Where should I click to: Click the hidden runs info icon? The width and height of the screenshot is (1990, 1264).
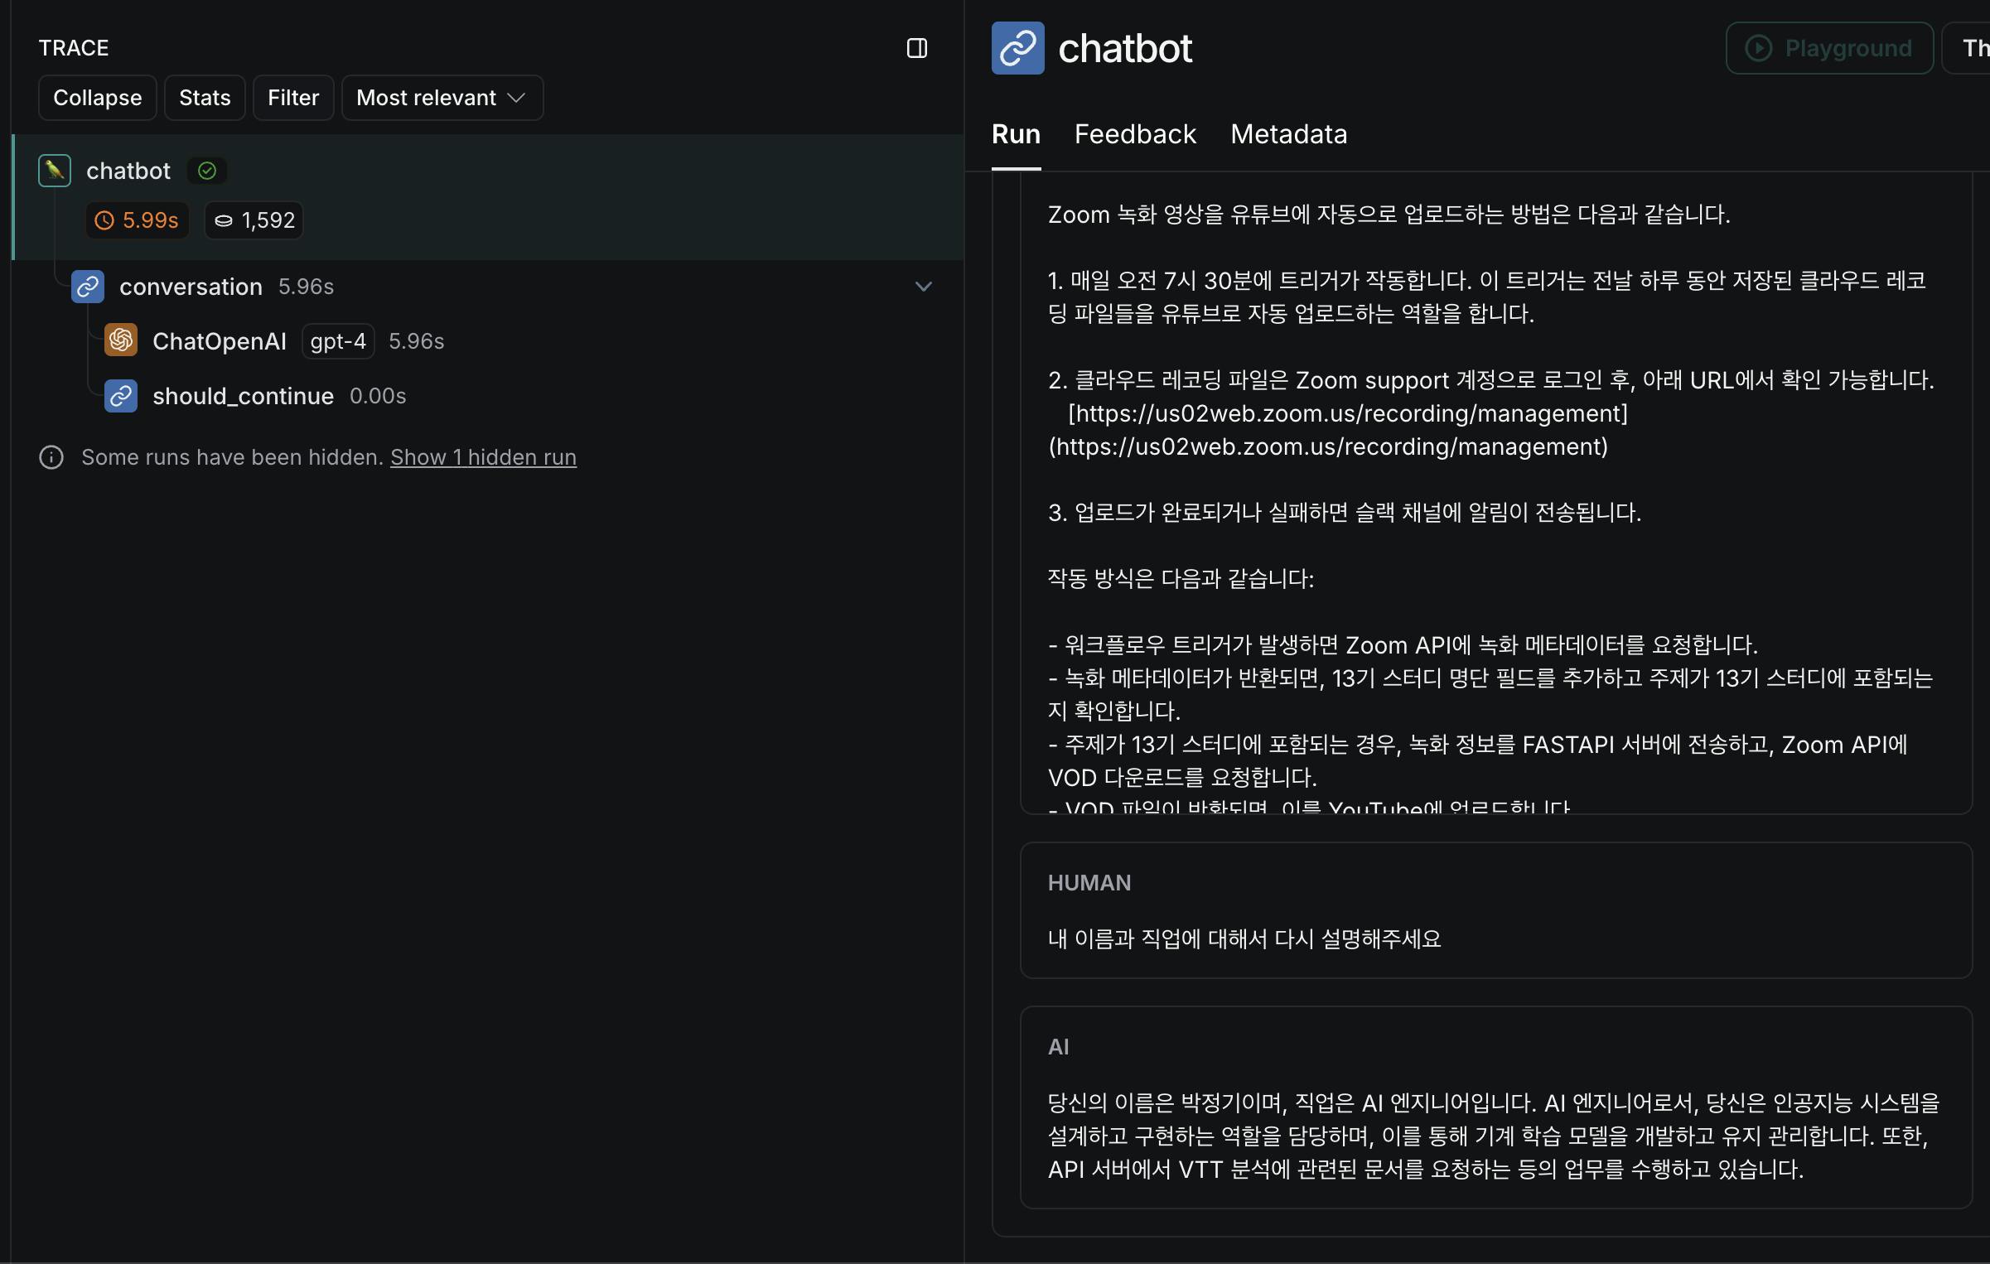coord(51,457)
